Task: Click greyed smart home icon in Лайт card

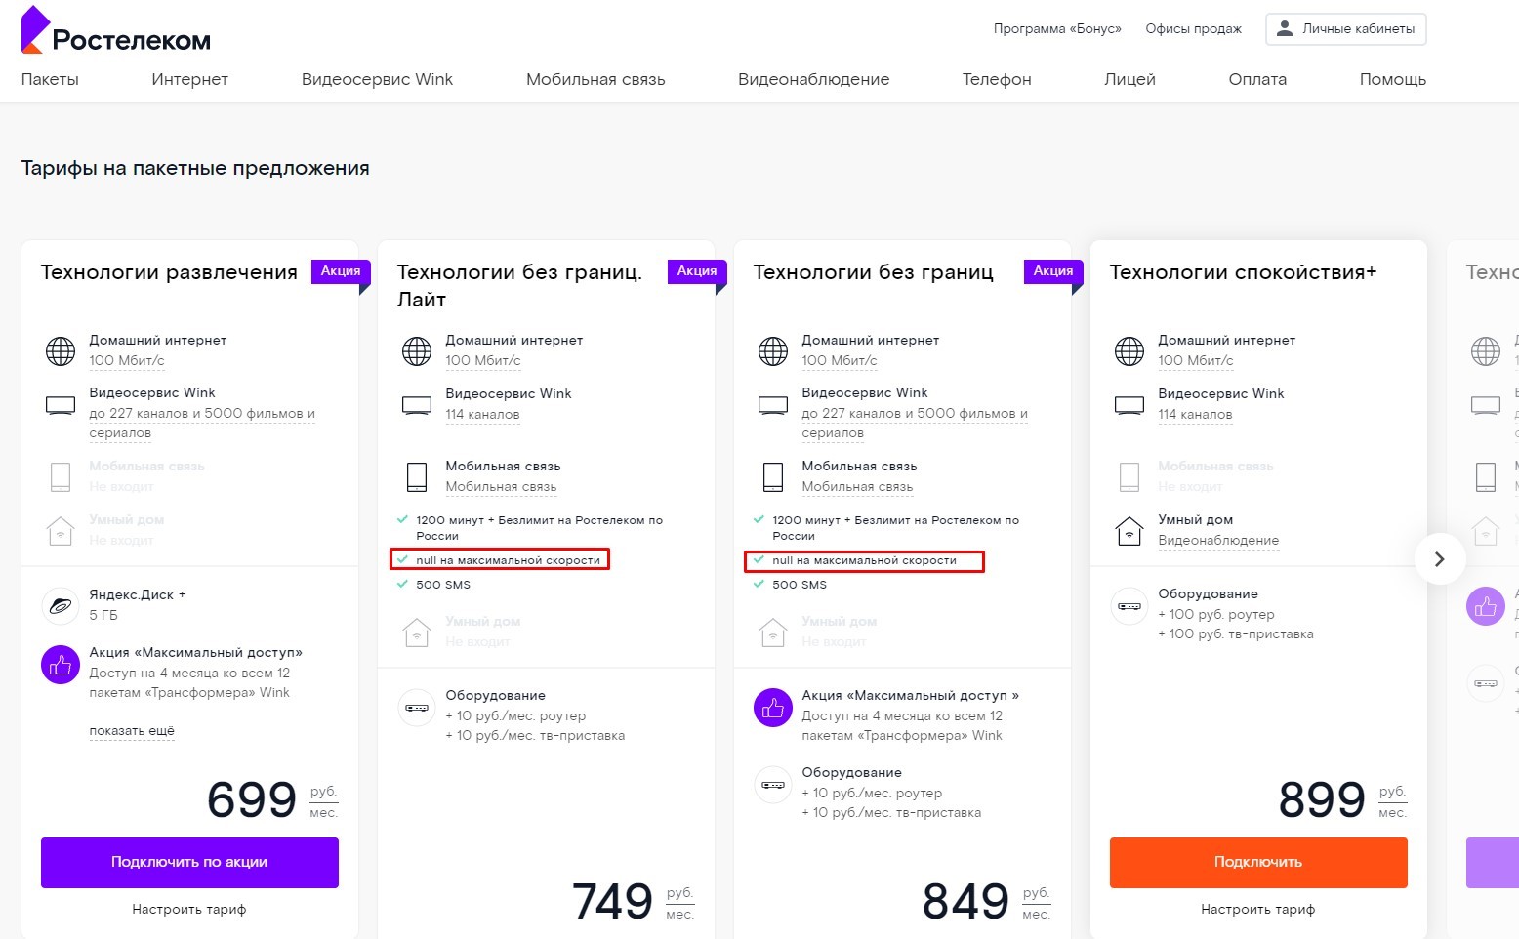Action: click(417, 632)
